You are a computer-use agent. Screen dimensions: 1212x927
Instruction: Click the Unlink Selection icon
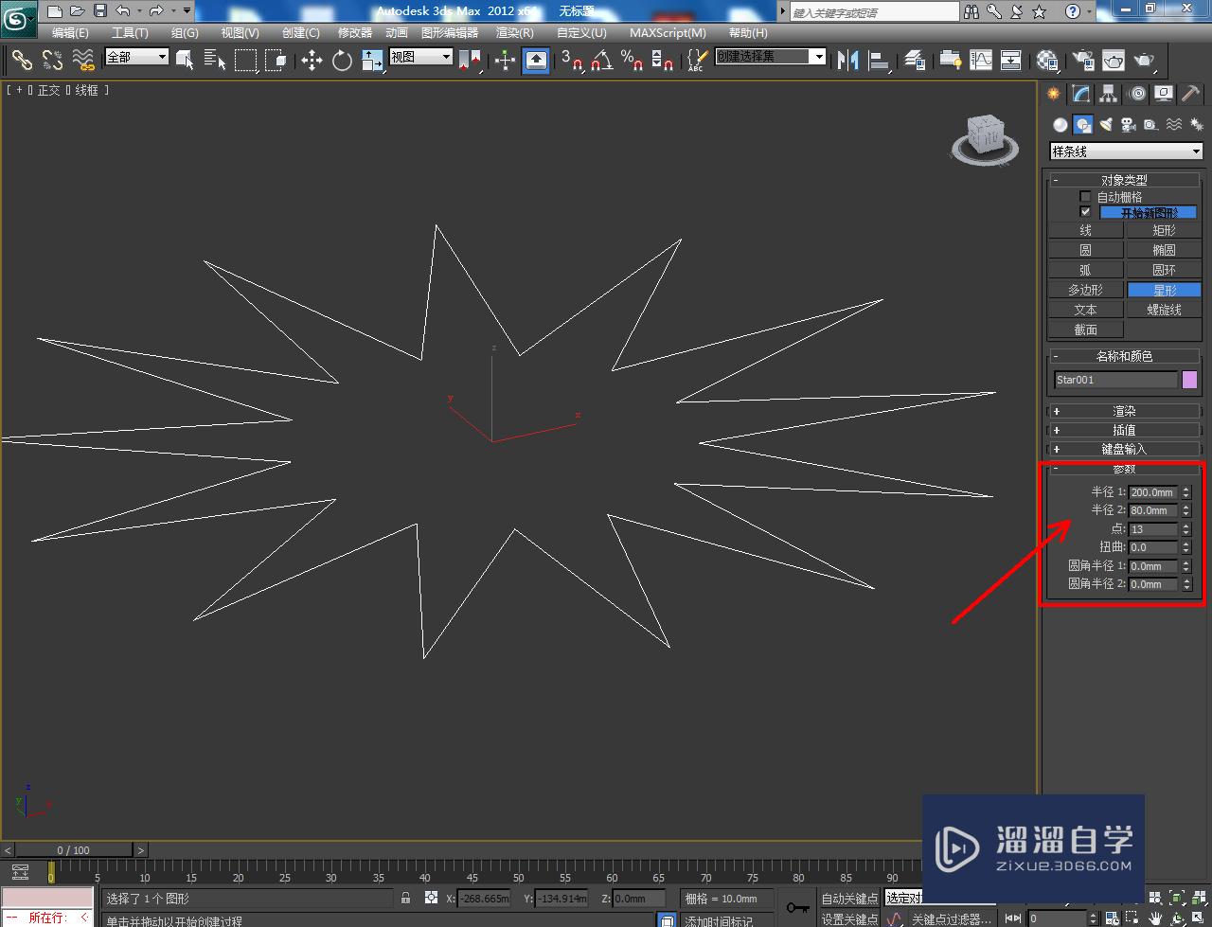[x=53, y=60]
